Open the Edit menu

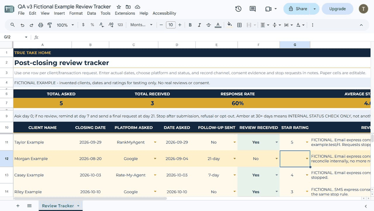coord(32,13)
